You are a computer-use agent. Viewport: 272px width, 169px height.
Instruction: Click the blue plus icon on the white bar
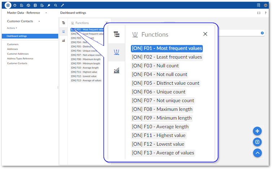click(262, 33)
